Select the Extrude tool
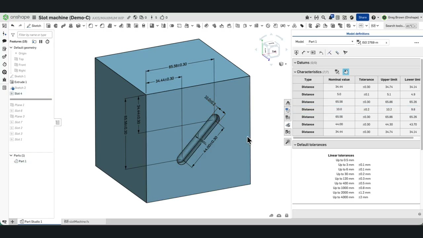Screen dimensions: 423x238 48,26
